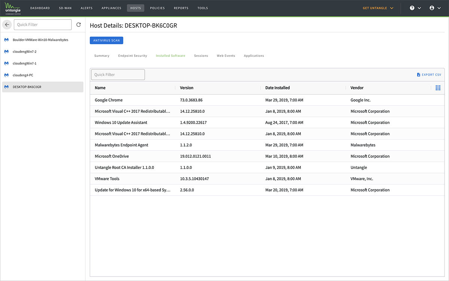This screenshot has width=449, height=281.
Task: Start an Antivirus Scan
Action: pyautogui.click(x=107, y=40)
